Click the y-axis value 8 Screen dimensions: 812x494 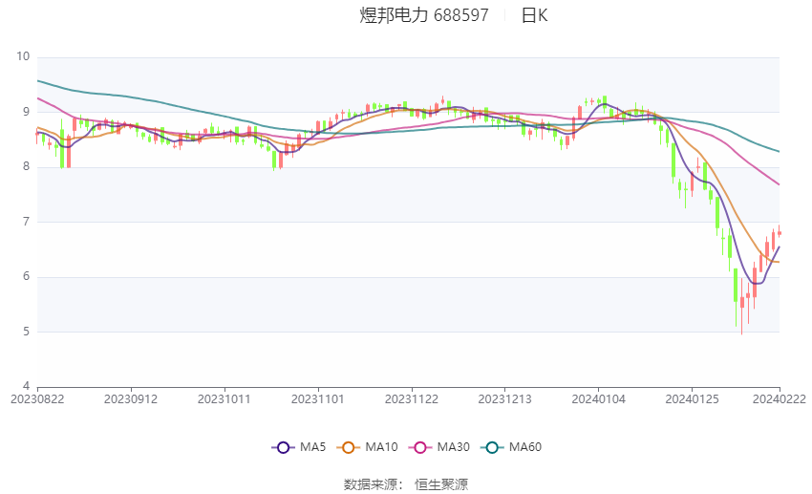[x=27, y=167]
